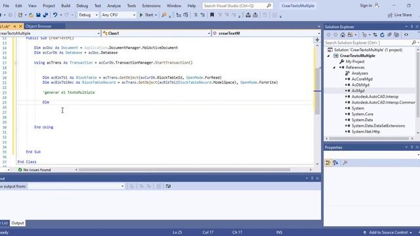This screenshot has height=236, width=420.
Task: Click the View Code icon in Solution Explorer
Action: [406, 35]
